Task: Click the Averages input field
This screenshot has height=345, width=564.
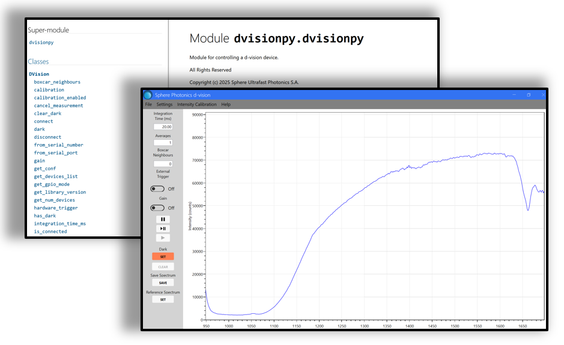Action: [x=163, y=143]
